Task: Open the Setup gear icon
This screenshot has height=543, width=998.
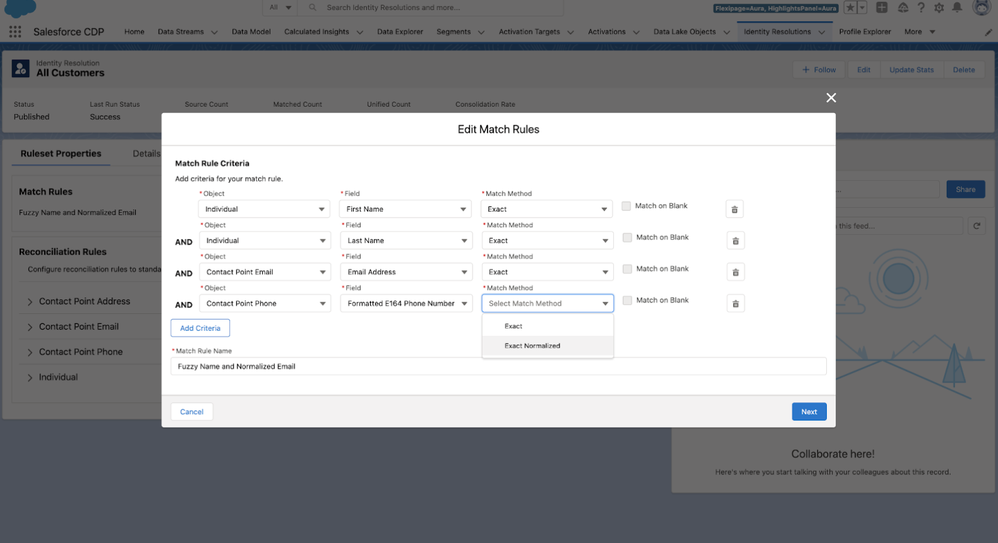Action: [x=939, y=8]
